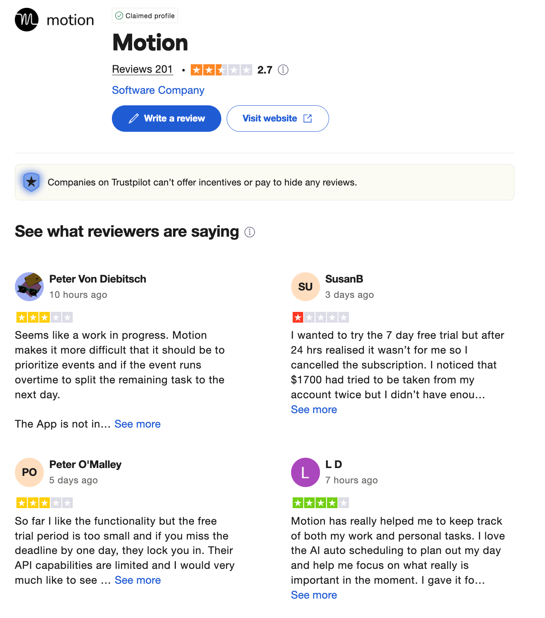Expand Peter O'Malley's review via See more

(138, 580)
